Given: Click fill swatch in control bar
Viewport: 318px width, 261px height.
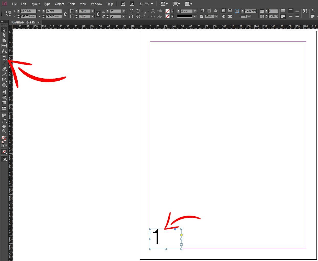Looking at the screenshot, I should click(167, 11).
